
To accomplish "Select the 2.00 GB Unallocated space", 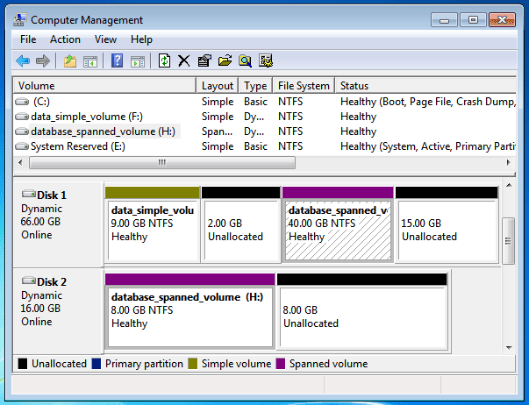I will [240, 224].
